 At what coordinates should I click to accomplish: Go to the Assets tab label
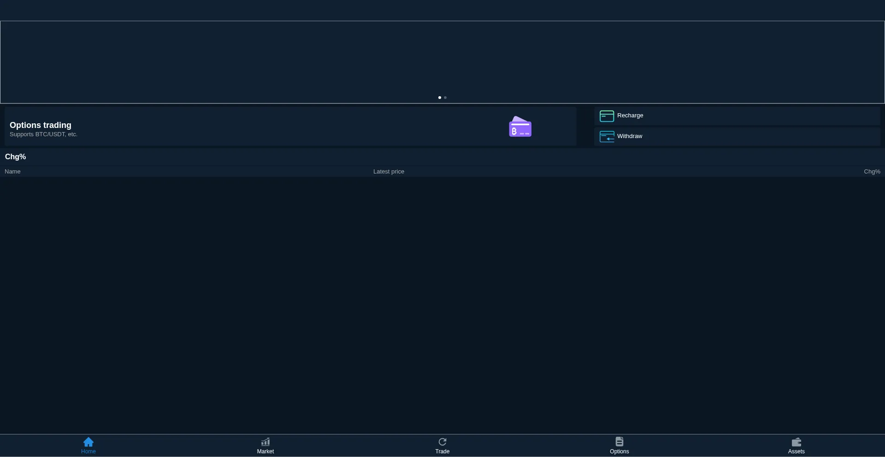796,451
